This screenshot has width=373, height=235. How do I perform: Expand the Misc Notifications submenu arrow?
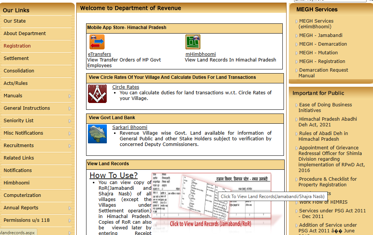click(70, 134)
